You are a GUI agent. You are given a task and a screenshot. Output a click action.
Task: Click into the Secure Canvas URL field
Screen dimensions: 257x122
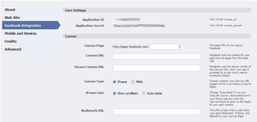tap(156, 68)
